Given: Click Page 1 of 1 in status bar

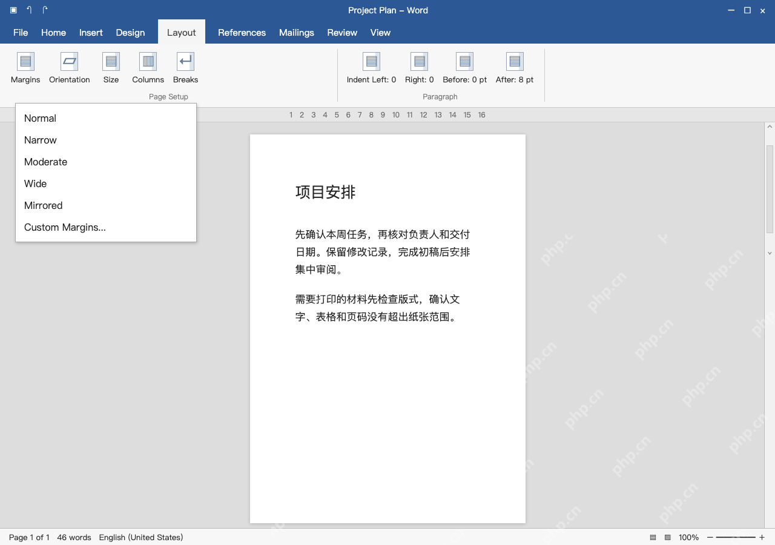Looking at the screenshot, I should pos(29,538).
